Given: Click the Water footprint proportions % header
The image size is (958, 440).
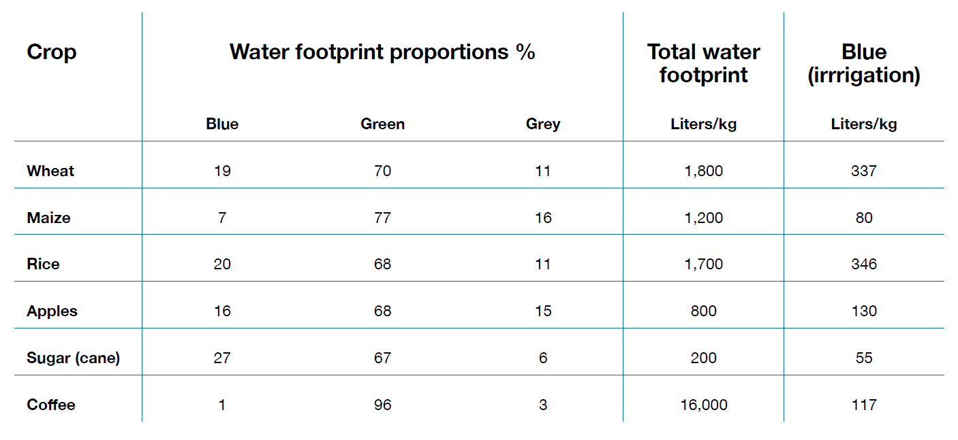Looking at the screenshot, I should point(382,52).
